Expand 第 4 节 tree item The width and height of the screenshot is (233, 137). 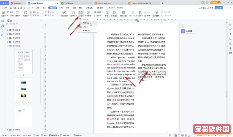click(x=7, y=42)
